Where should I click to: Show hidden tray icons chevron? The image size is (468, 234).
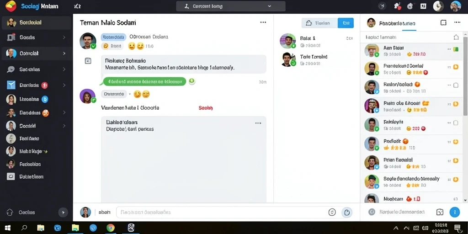click(396, 228)
